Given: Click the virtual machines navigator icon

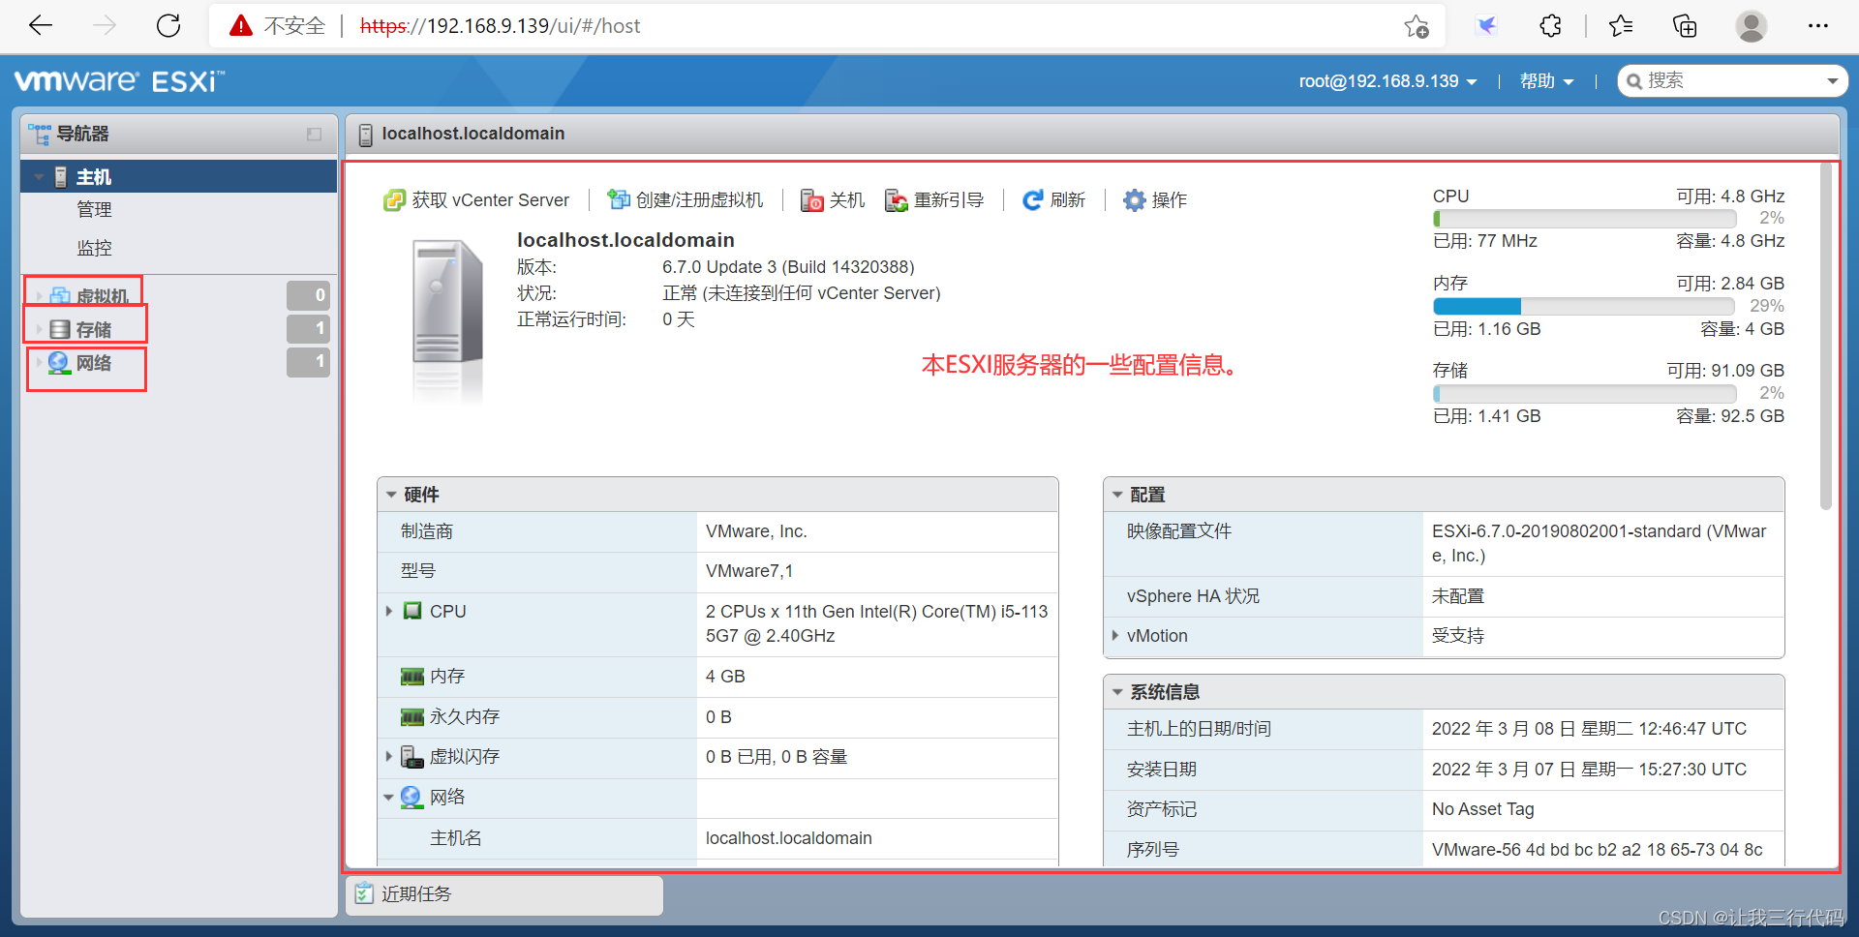Looking at the screenshot, I should point(60,296).
